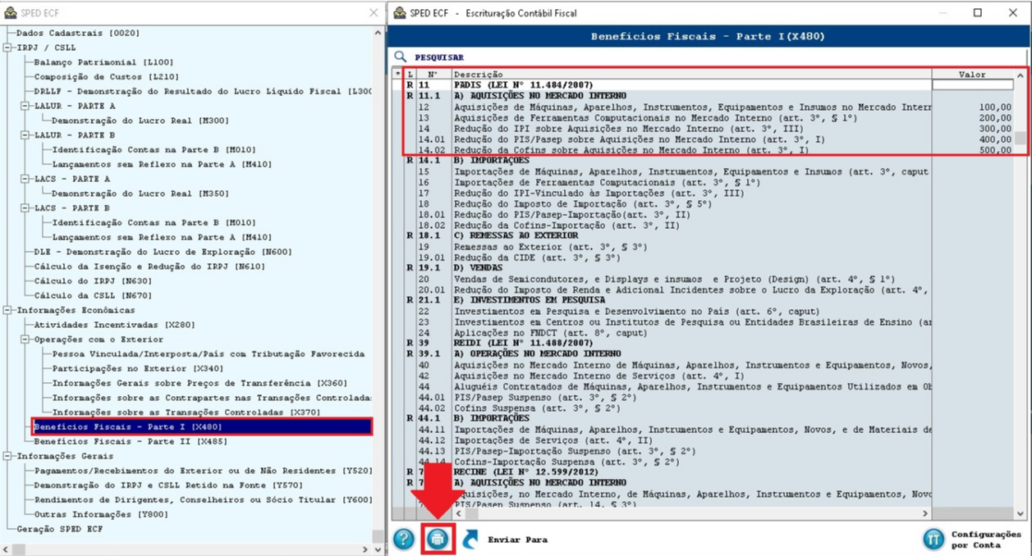Click value 400,00 on row 14.01
This screenshot has height=556, width=1032.
995,139
